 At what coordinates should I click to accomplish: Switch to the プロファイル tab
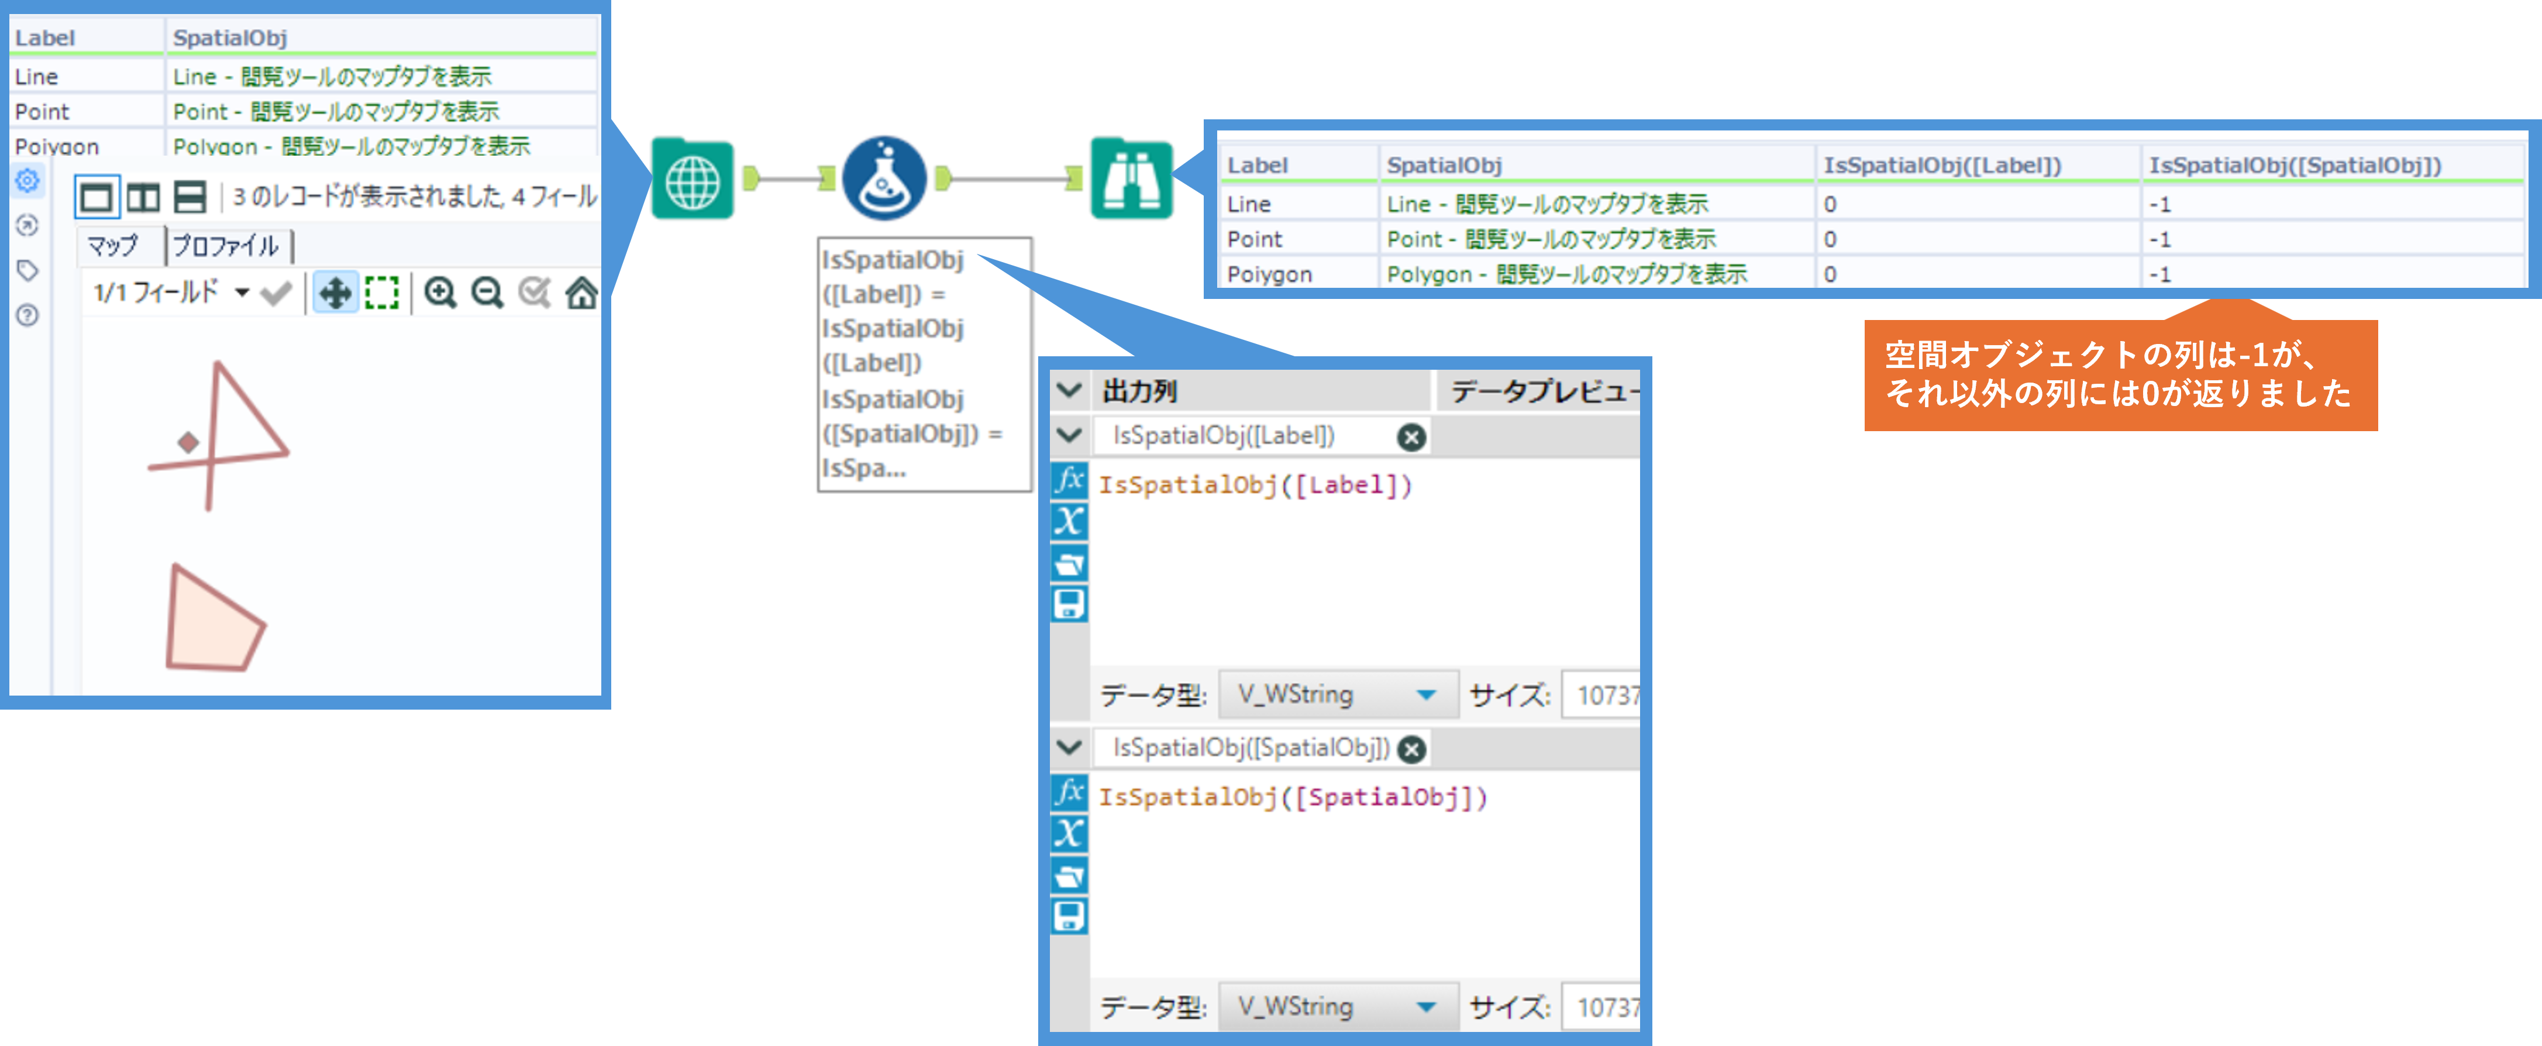point(226,246)
